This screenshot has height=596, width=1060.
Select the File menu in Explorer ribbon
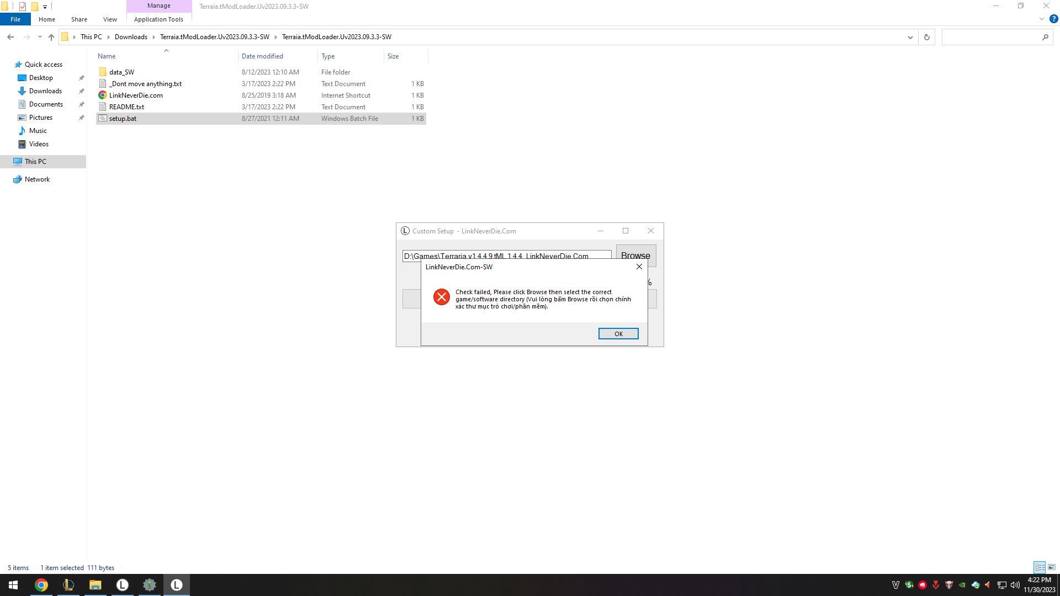pos(14,19)
